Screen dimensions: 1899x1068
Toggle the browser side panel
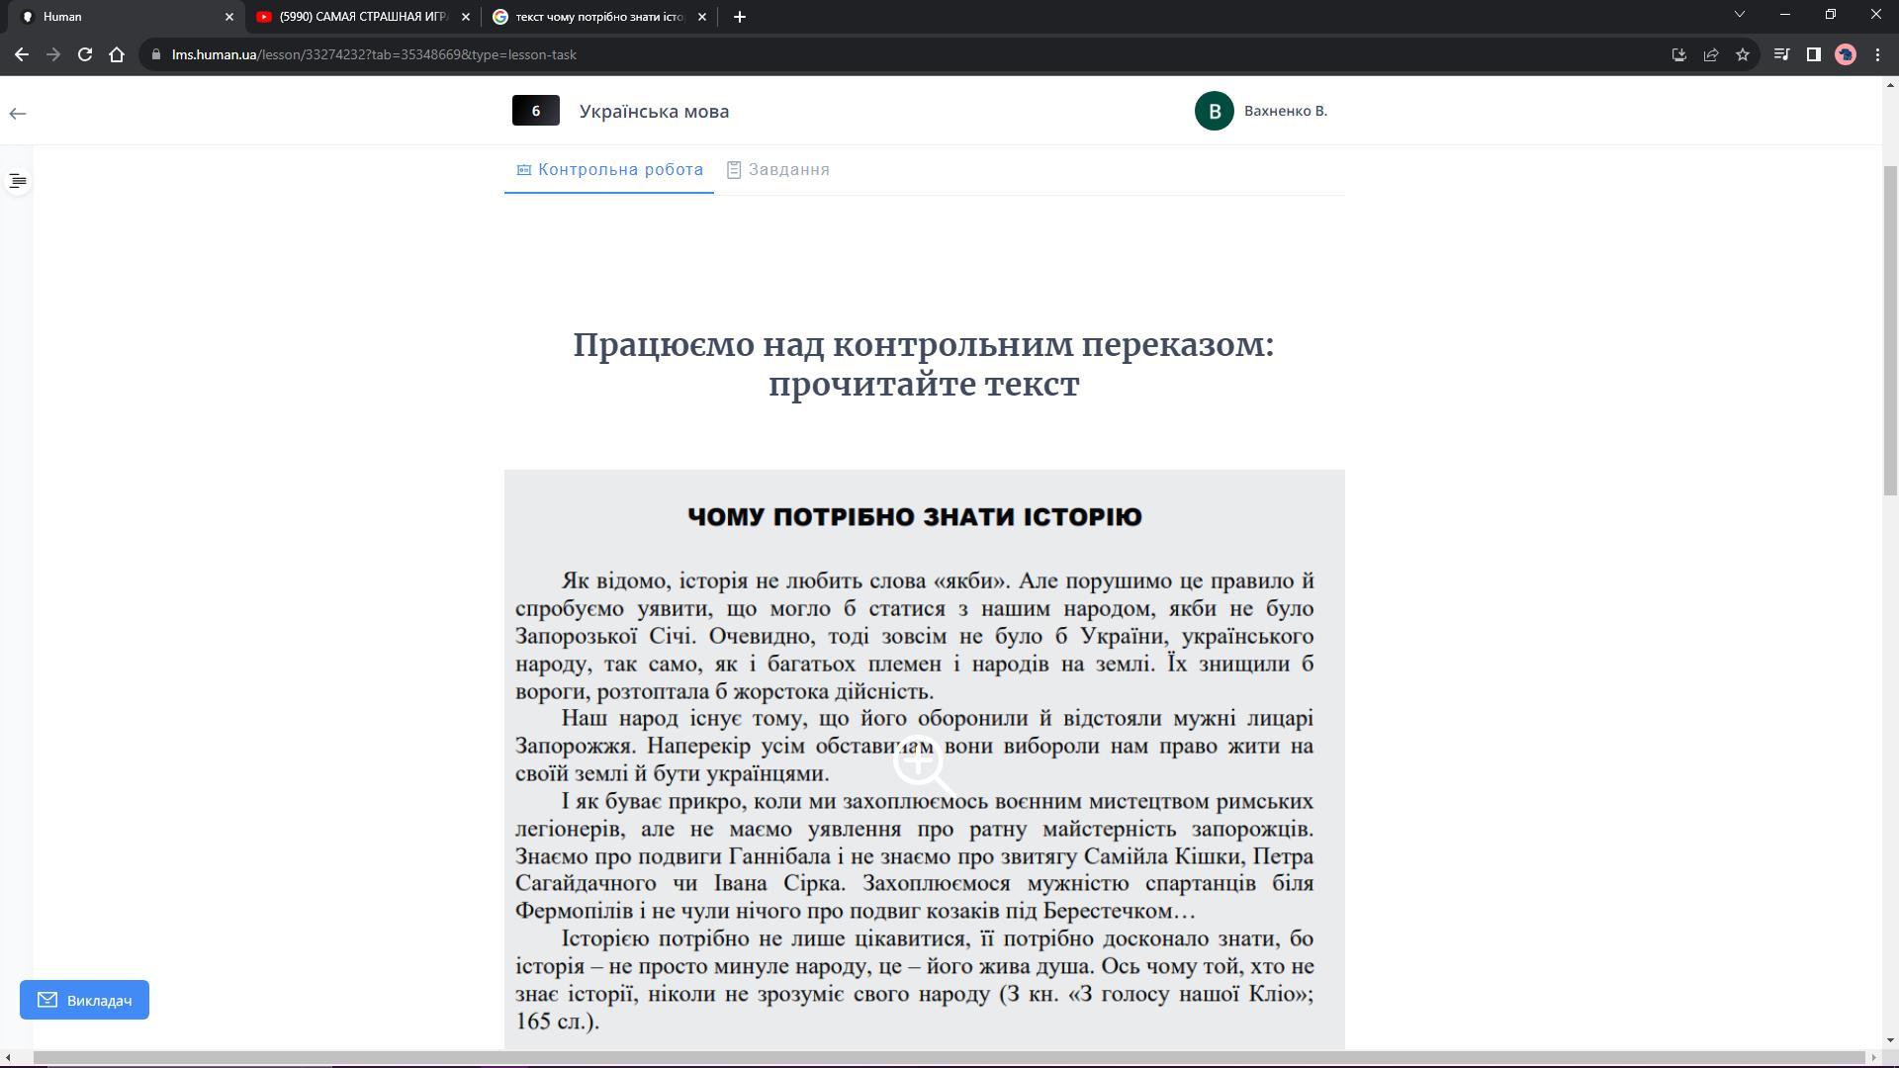(1814, 55)
